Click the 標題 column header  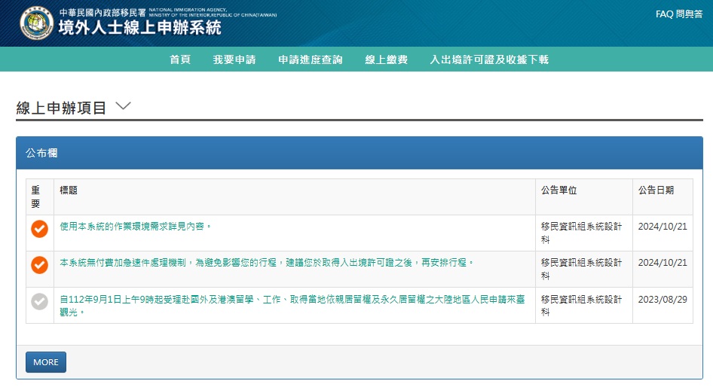click(x=69, y=190)
